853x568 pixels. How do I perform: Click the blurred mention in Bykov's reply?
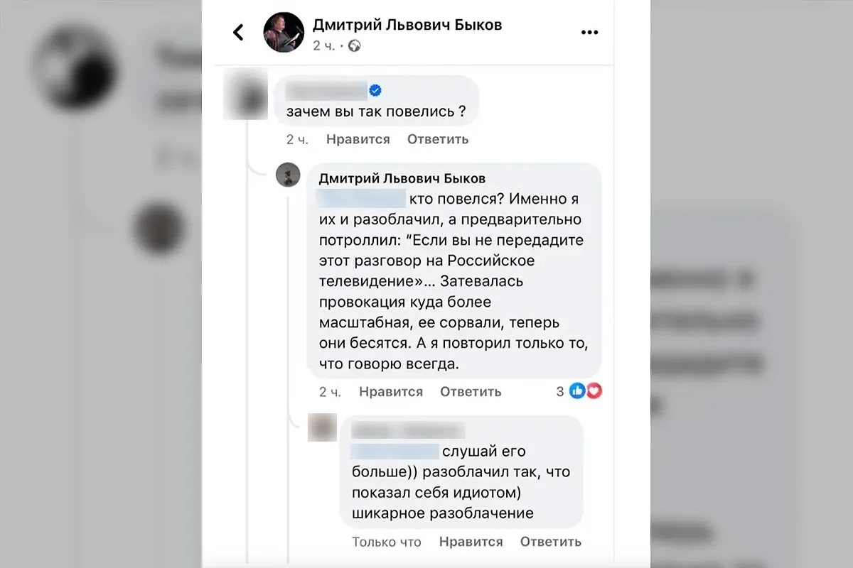click(360, 199)
